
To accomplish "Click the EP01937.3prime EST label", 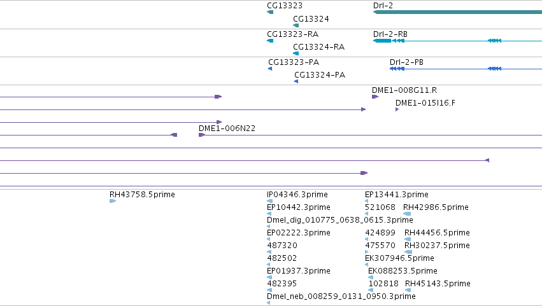I will 299,271.
